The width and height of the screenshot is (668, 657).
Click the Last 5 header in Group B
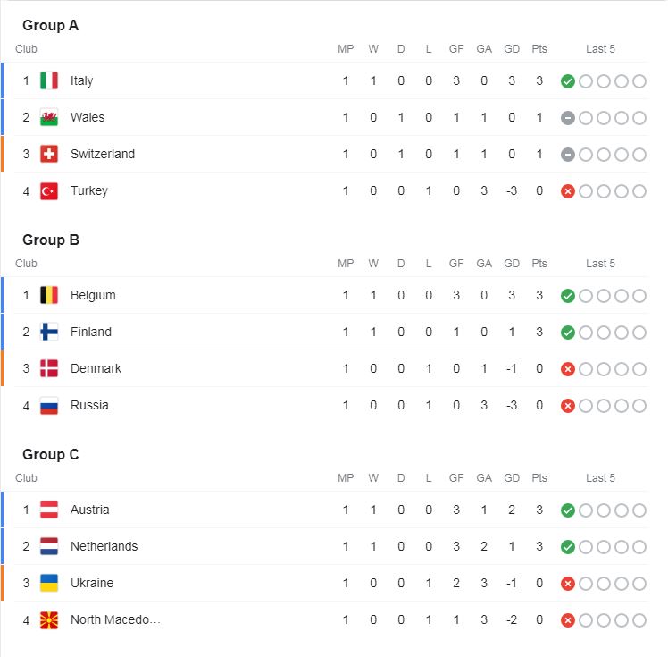pos(600,264)
